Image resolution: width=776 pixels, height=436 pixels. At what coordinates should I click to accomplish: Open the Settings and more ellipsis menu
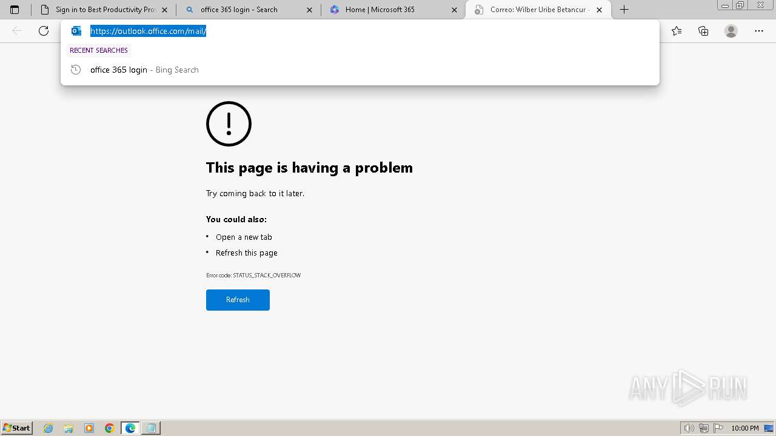click(759, 31)
